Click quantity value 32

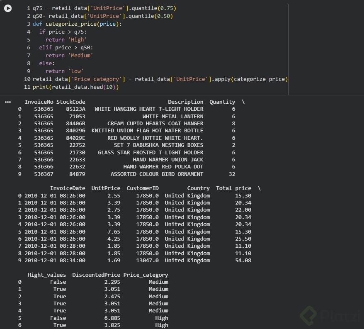tap(232, 174)
